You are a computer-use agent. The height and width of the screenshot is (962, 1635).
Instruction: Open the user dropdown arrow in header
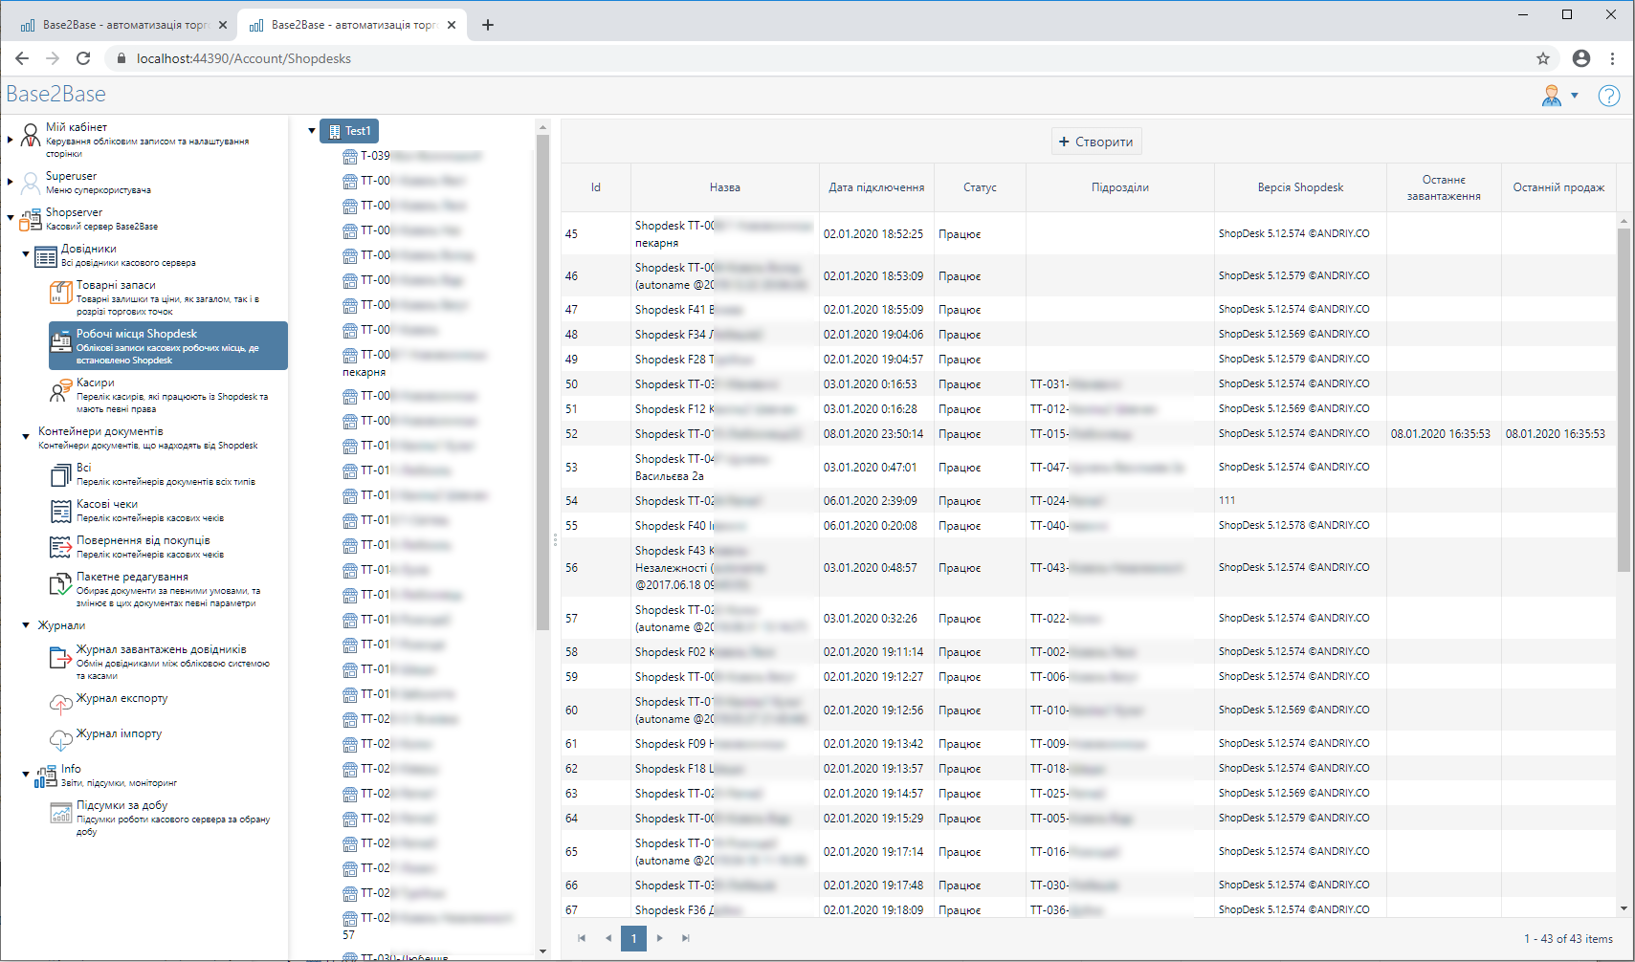pos(1575,96)
